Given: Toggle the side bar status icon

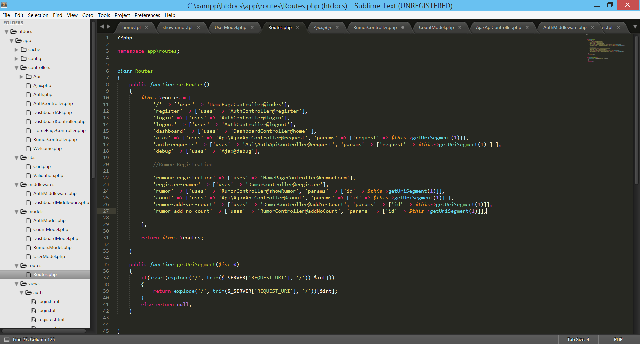Looking at the screenshot, I should [x=7, y=339].
